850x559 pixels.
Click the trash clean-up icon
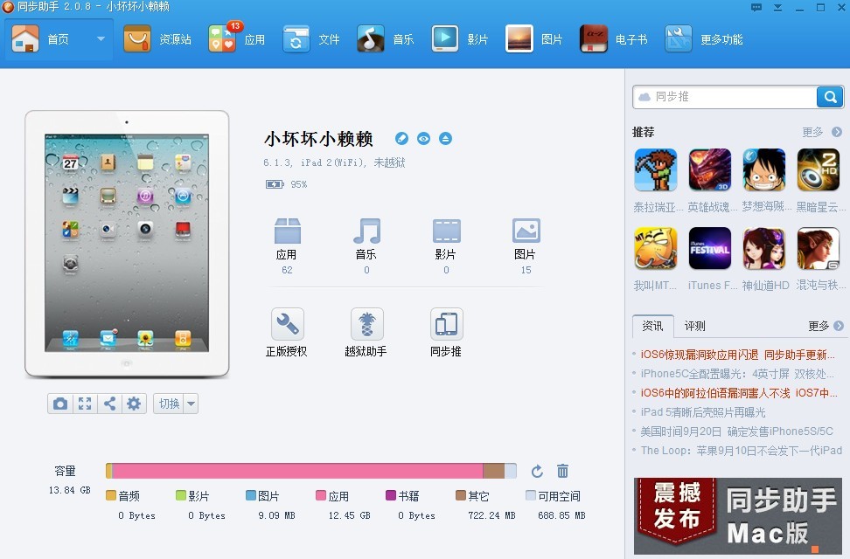(x=562, y=472)
